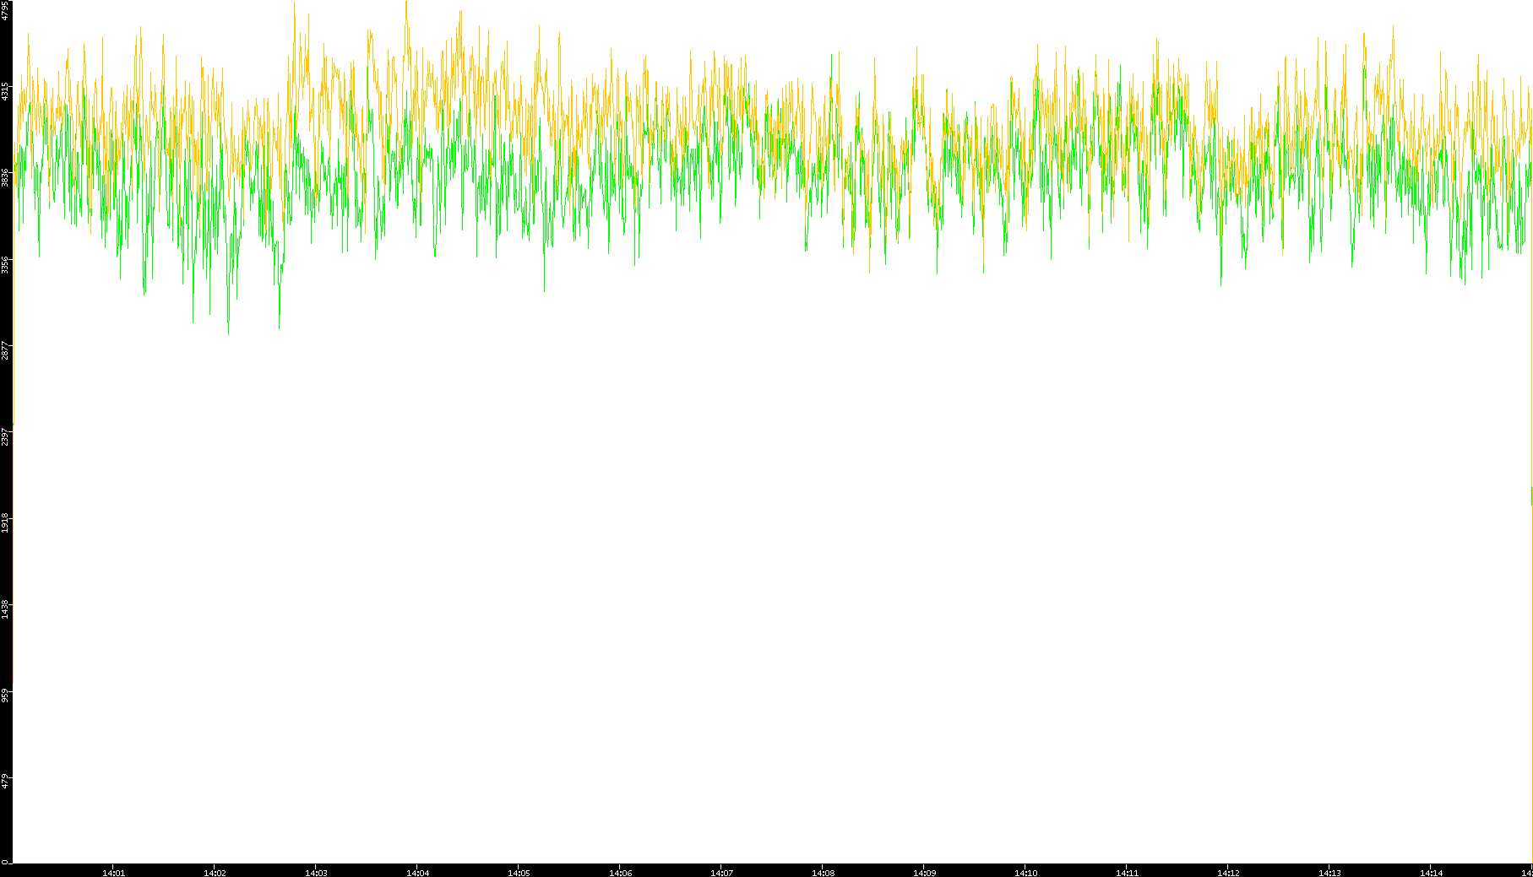Click the 14:02 x-axis label
The height and width of the screenshot is (877, 1533).
[x=215, y=873]
